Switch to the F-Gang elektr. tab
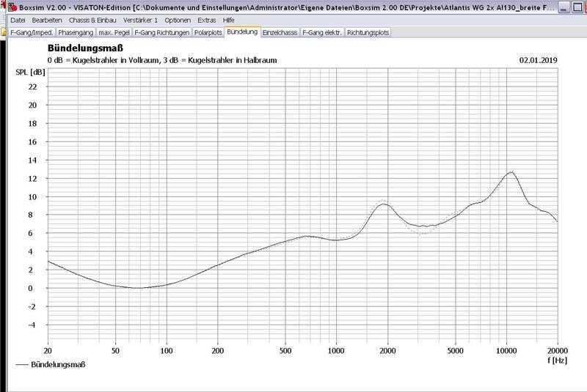 pyautogui.click(x=322, y=33)
